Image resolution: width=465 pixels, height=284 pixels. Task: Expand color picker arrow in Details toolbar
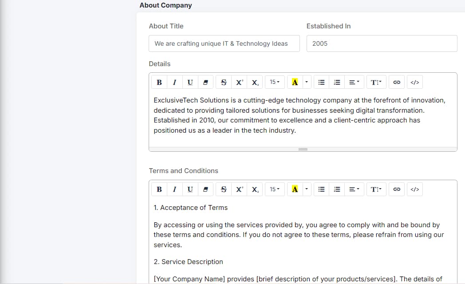[306, 82]
